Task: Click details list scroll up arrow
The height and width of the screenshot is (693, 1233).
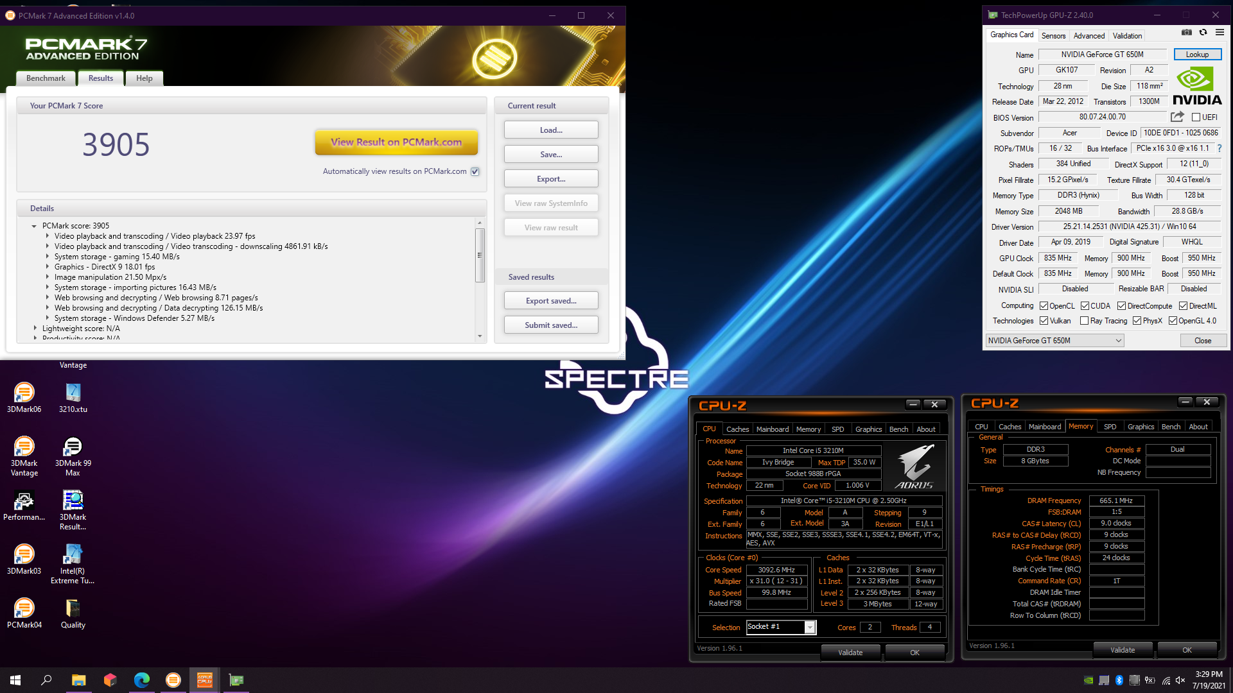Action: click(480, 223)
